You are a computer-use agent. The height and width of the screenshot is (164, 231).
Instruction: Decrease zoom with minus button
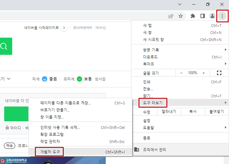(x=181, y=73)
